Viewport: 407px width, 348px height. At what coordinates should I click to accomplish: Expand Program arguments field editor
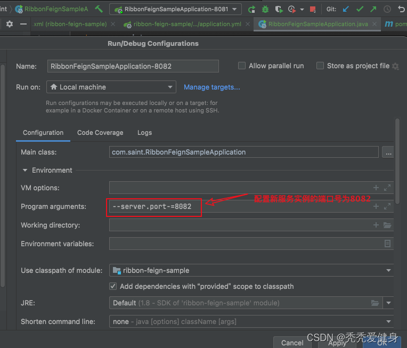pos(387,206)
